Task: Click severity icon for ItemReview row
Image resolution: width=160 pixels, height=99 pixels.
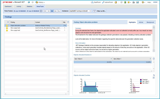Action: (7, 30)
